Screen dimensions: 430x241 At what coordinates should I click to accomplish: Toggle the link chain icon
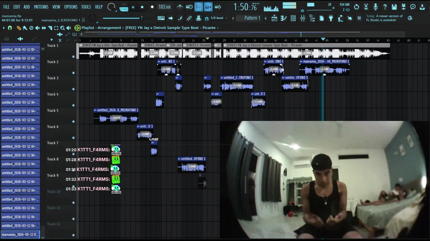tap(189, 18)
